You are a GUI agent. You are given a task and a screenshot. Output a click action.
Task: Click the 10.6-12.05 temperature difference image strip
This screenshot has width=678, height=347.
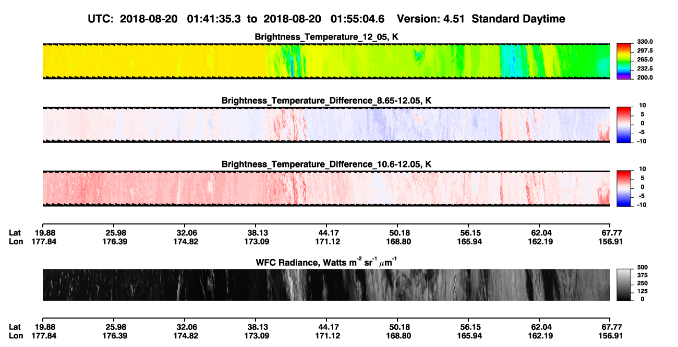[x=326, y=188]
